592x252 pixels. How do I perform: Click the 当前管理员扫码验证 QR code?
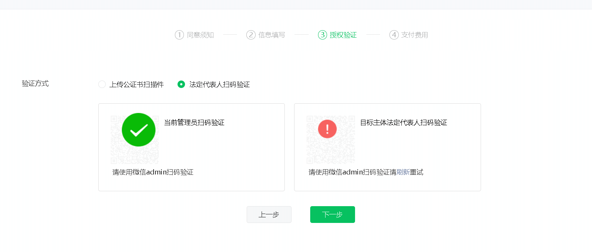click(x=135, y=140)
